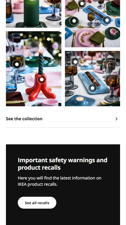Tap the hotspot dot on the grey glass above the cake roll tray

click(x=75, y=62)
